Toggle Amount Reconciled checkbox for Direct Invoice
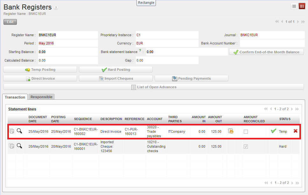 [246, 131]
